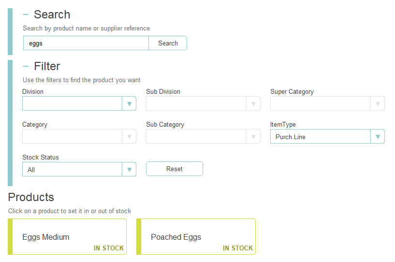Click the Stock Status field showing All
Viewport: 395px width, 262px height.
pos(73,170)
